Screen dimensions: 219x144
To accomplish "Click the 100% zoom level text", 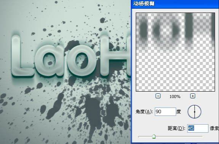I will click(x=175, y=97).
